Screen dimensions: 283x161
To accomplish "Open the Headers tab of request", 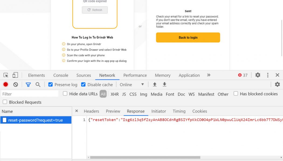I will coord(91,111).
